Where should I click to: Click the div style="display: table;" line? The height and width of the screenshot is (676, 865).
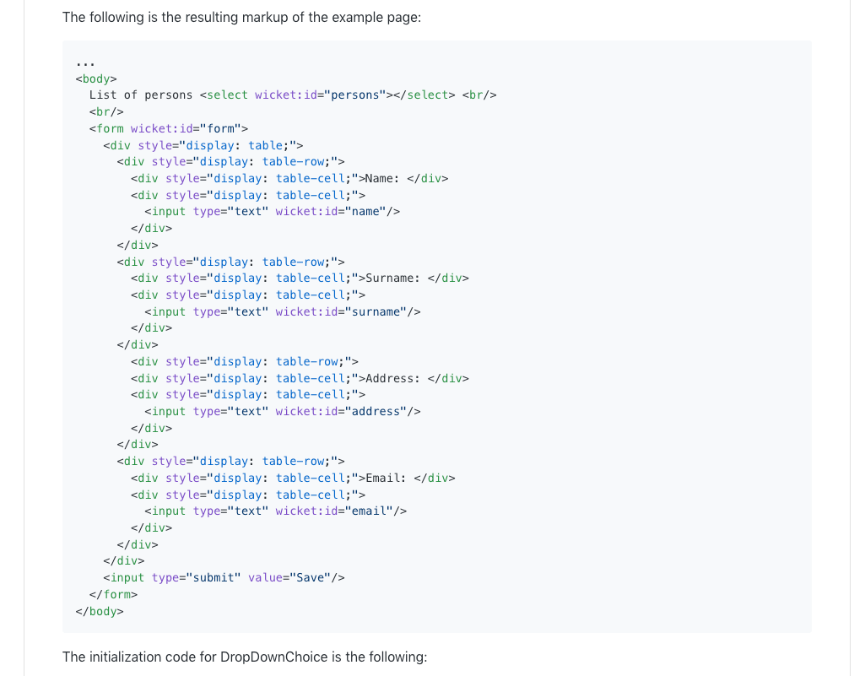click(203, 145)
